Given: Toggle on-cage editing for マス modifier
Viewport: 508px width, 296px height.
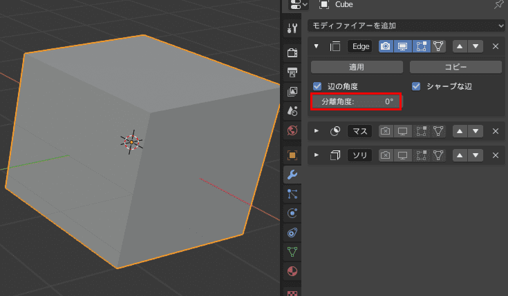Looking at the screenshot, I should point(438,131).
